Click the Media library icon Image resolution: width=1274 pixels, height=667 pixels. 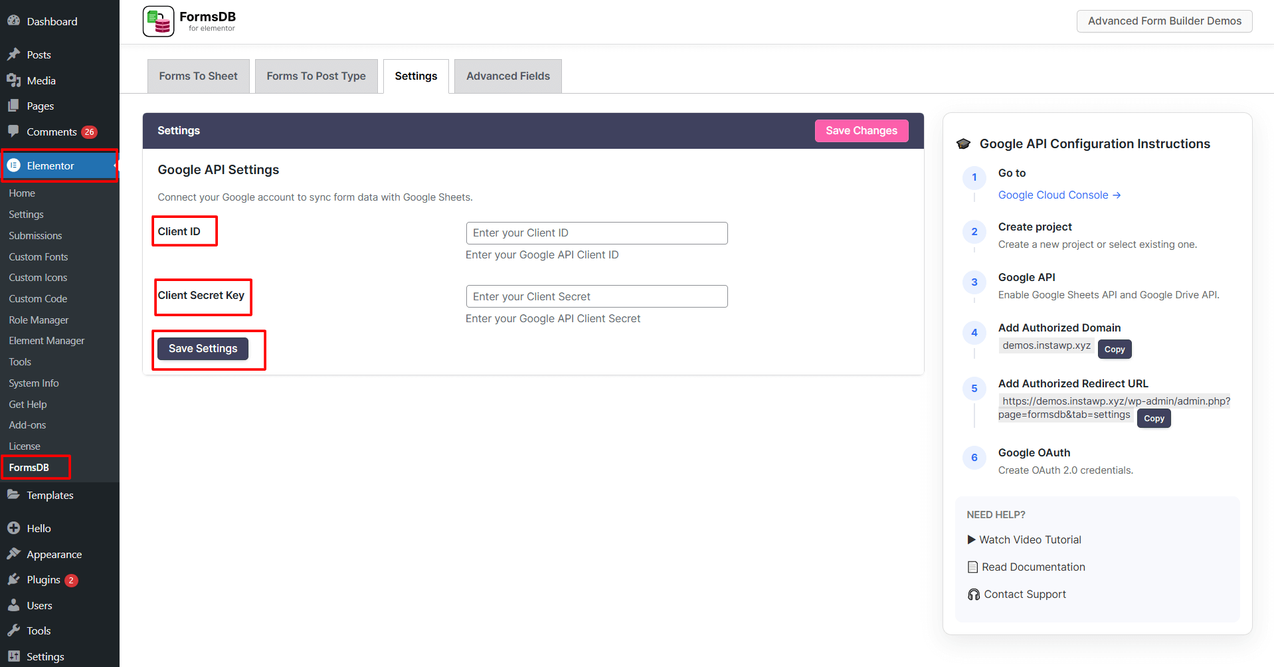[13, 80]
